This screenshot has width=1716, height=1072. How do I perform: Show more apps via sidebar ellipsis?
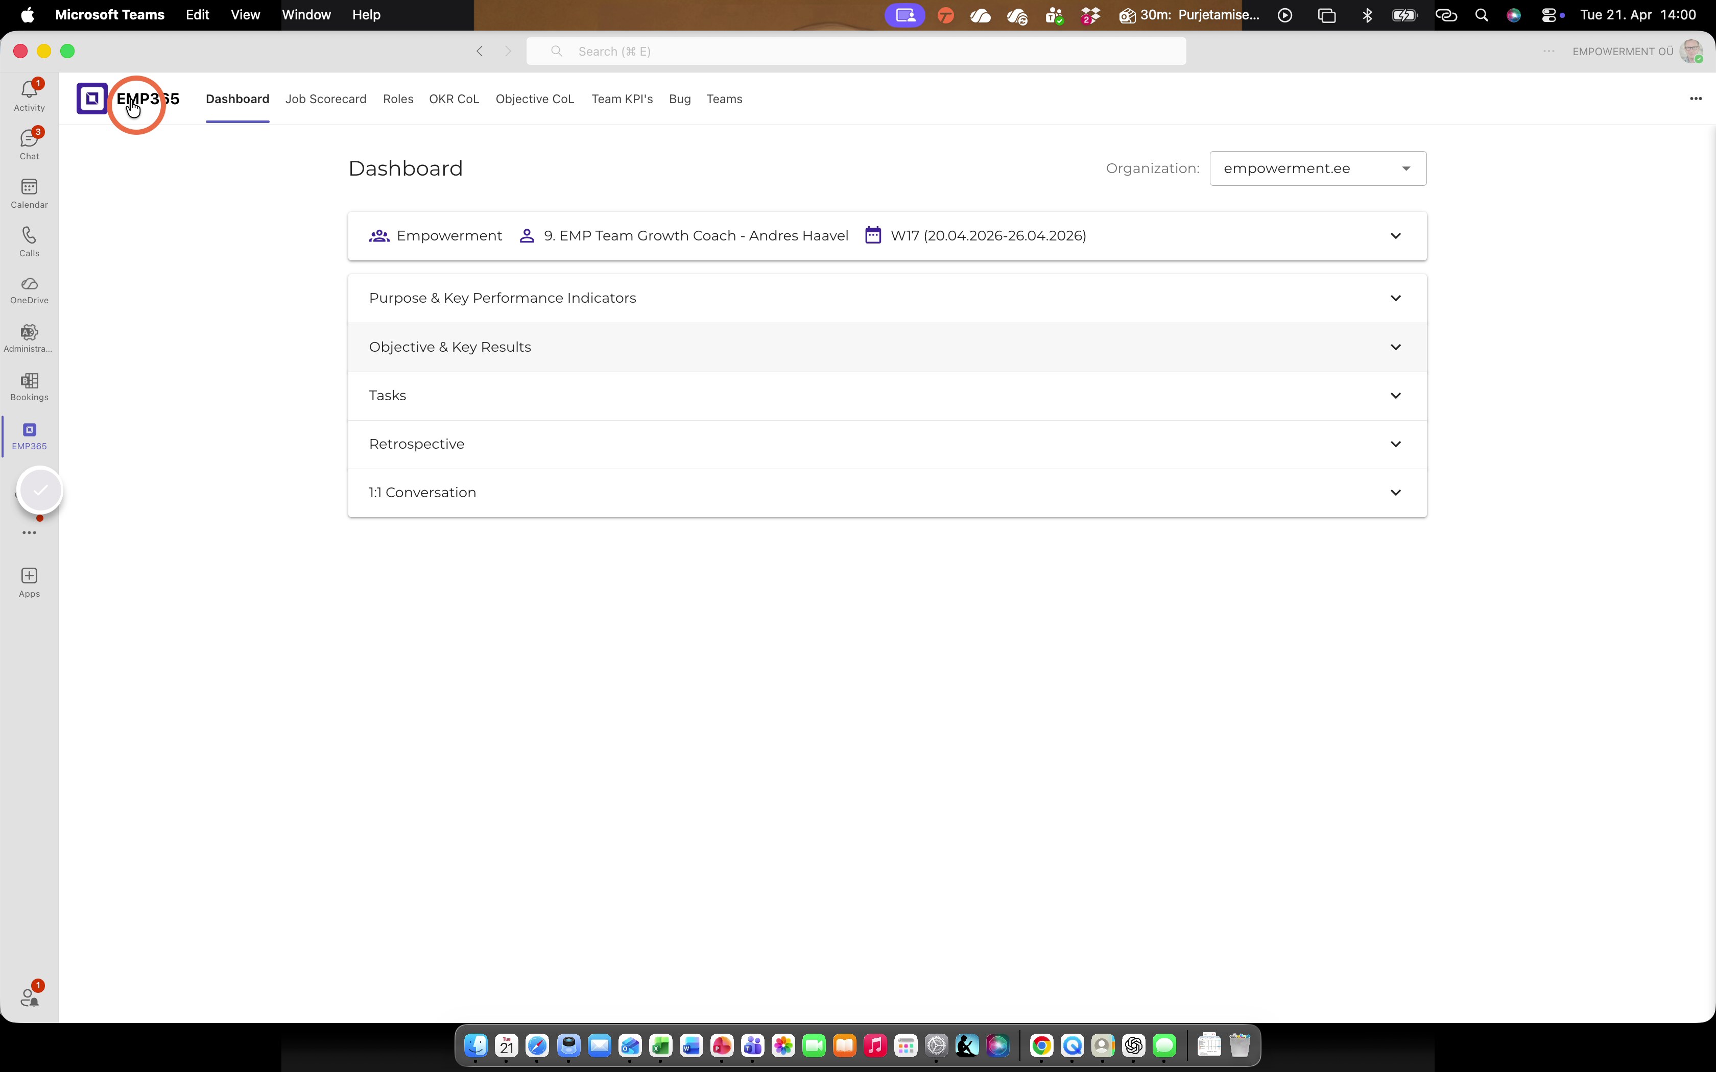point(29,532)
